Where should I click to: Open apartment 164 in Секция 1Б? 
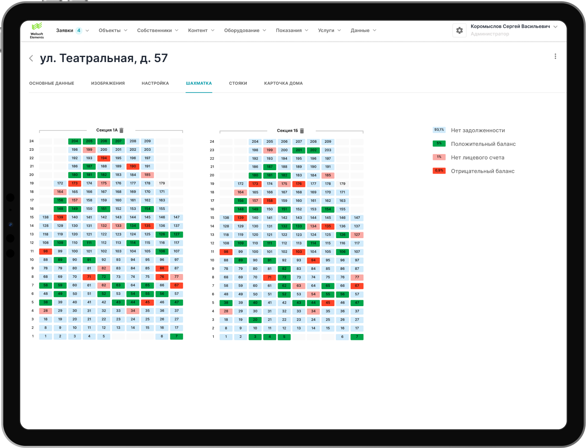click(x=240, y=193)
